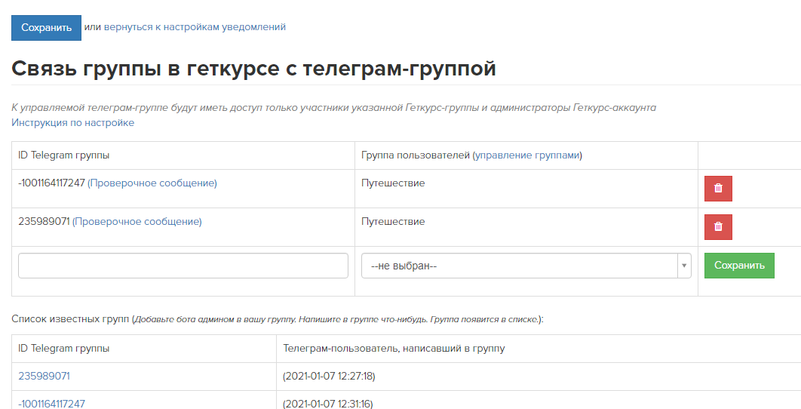The height and width of the screenshot is (409, 801).
Task: Click -1001164117247 link in known groups list
Action: click(x=51, y=404)
